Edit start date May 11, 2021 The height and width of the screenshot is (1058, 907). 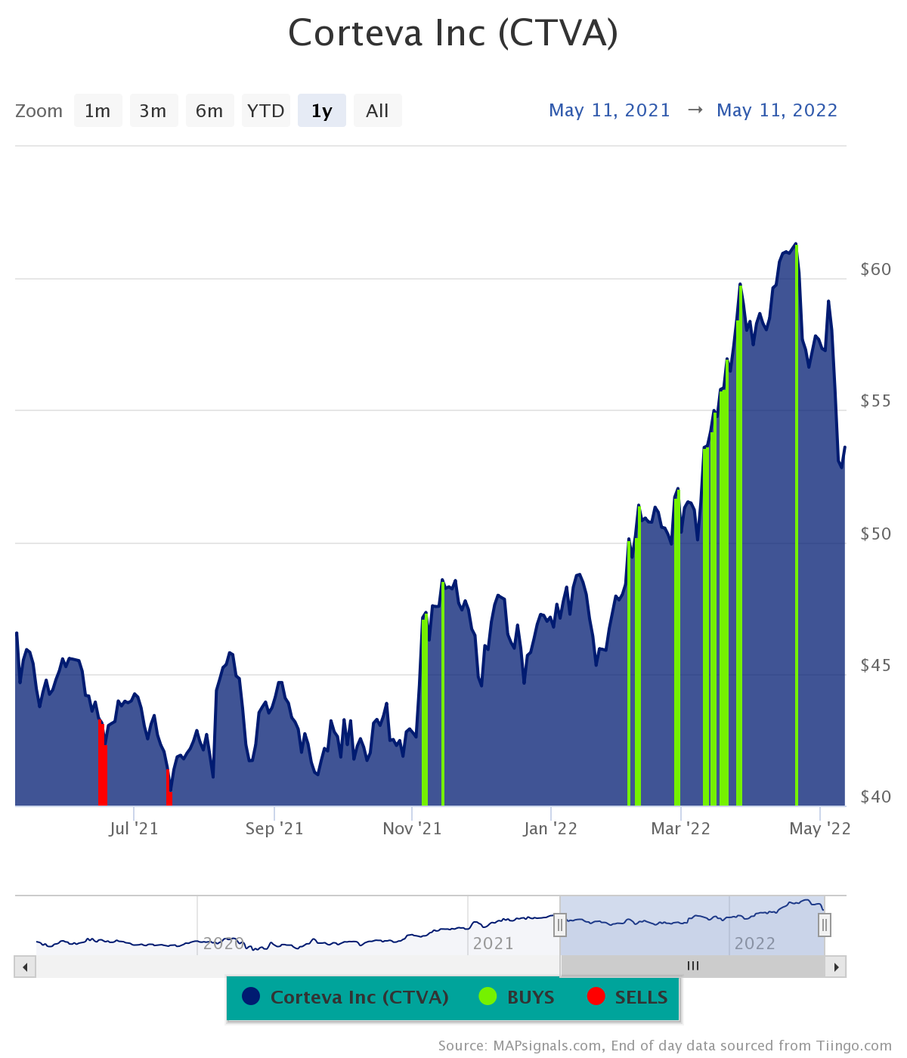pyautogui.click(x=610, y=110)
